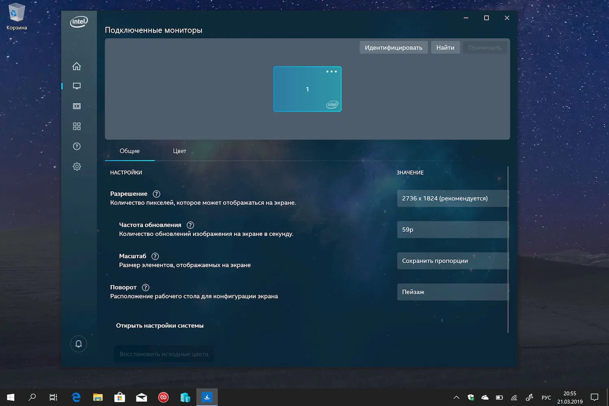Open Intel Command Center settings gear
The width and height of the screenshot is (609, 406).
(77, 166)
